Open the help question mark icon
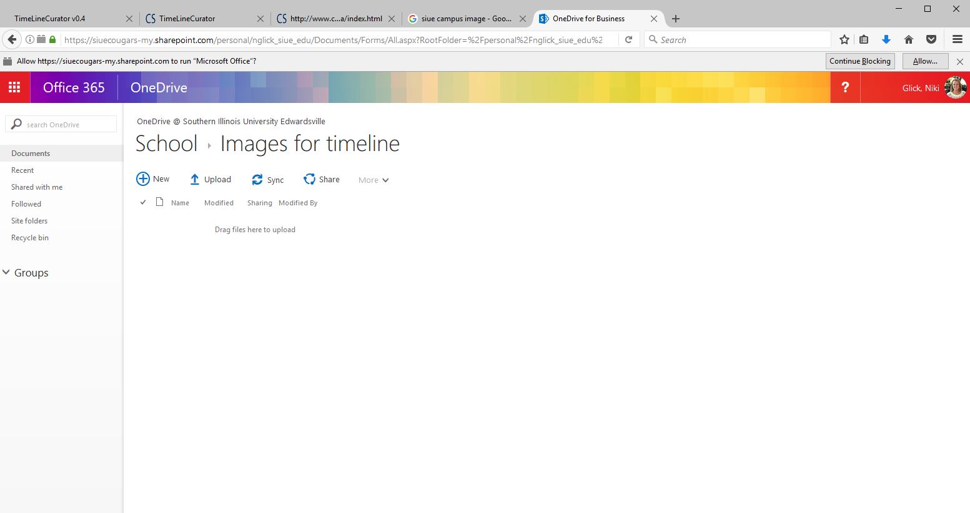 [845, 87]
